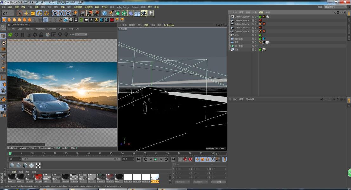The height and width of the screenshot is (190, 351).
Task: Activate the Scale tool
Action: coord(33,13)
